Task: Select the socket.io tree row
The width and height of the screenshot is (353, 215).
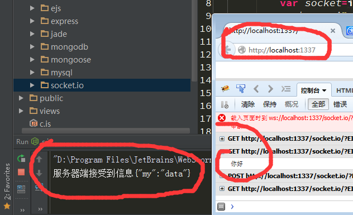Action: (x=102, y=85)
